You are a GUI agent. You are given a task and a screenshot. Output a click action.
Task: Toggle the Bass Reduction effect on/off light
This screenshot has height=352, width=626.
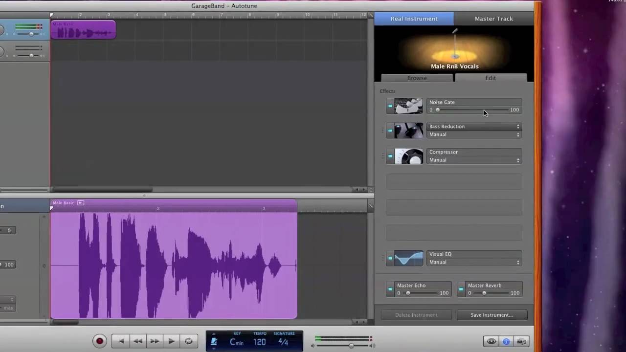[390, 131]
